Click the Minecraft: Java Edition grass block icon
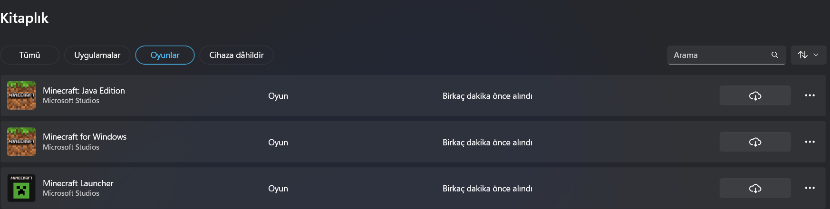 pos(21,95)
